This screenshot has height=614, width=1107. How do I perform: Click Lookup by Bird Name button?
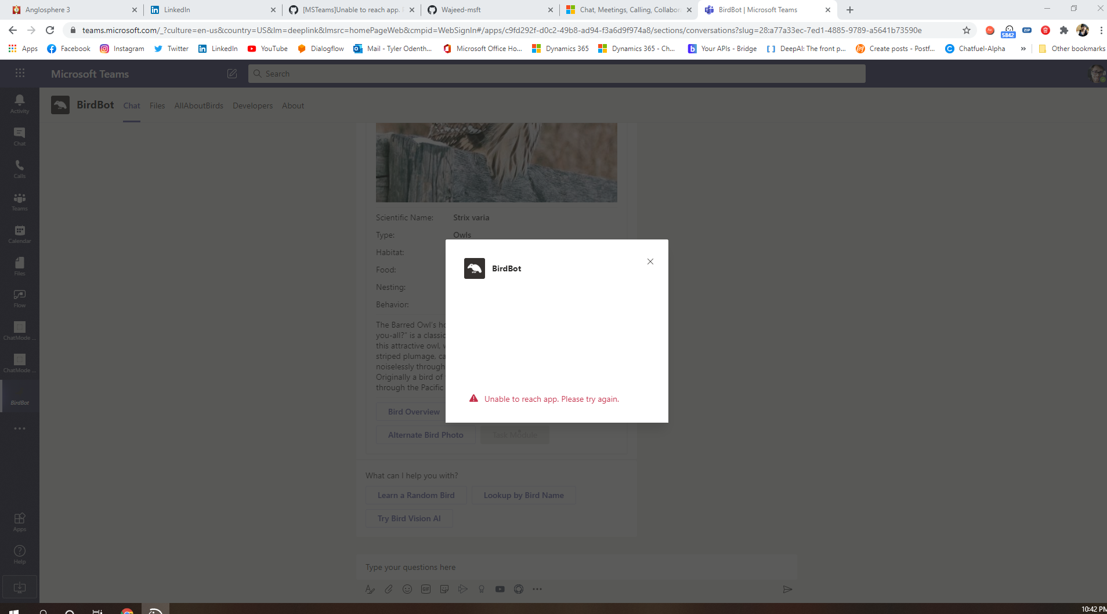coord(523,495)
